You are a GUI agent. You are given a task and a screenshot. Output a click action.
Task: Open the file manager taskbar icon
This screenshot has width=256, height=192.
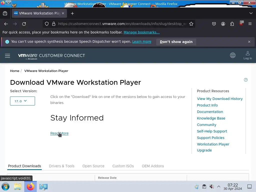[17, 186]
